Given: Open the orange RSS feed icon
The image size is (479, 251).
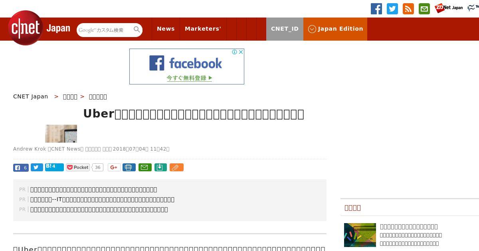Looking at the screenshot, I should (x=408, y=9).
